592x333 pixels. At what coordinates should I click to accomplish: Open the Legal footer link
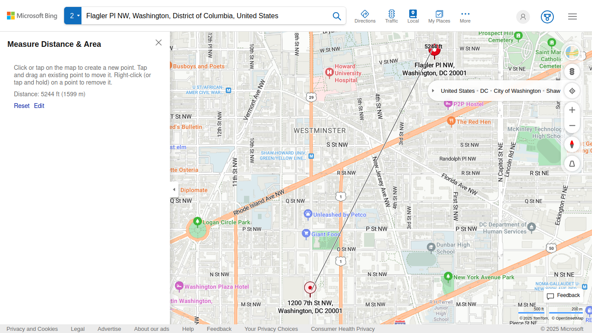78,329
